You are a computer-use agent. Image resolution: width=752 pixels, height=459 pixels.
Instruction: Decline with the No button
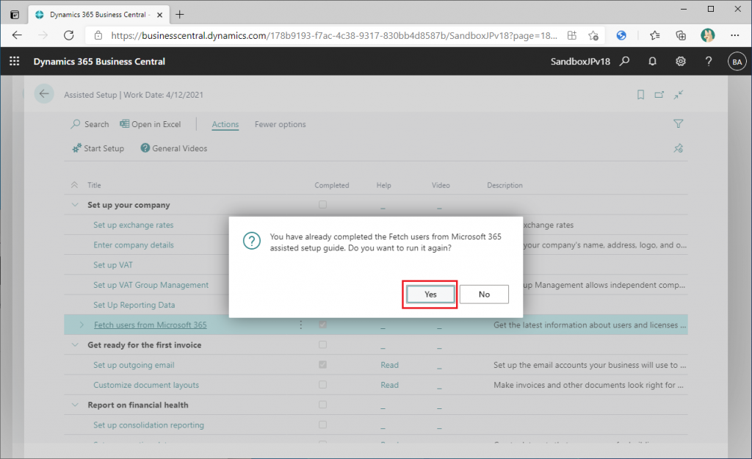point(485,294)
